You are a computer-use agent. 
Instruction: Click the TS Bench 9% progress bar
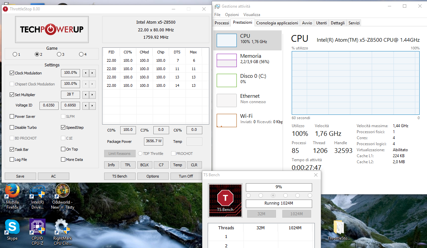279,187
